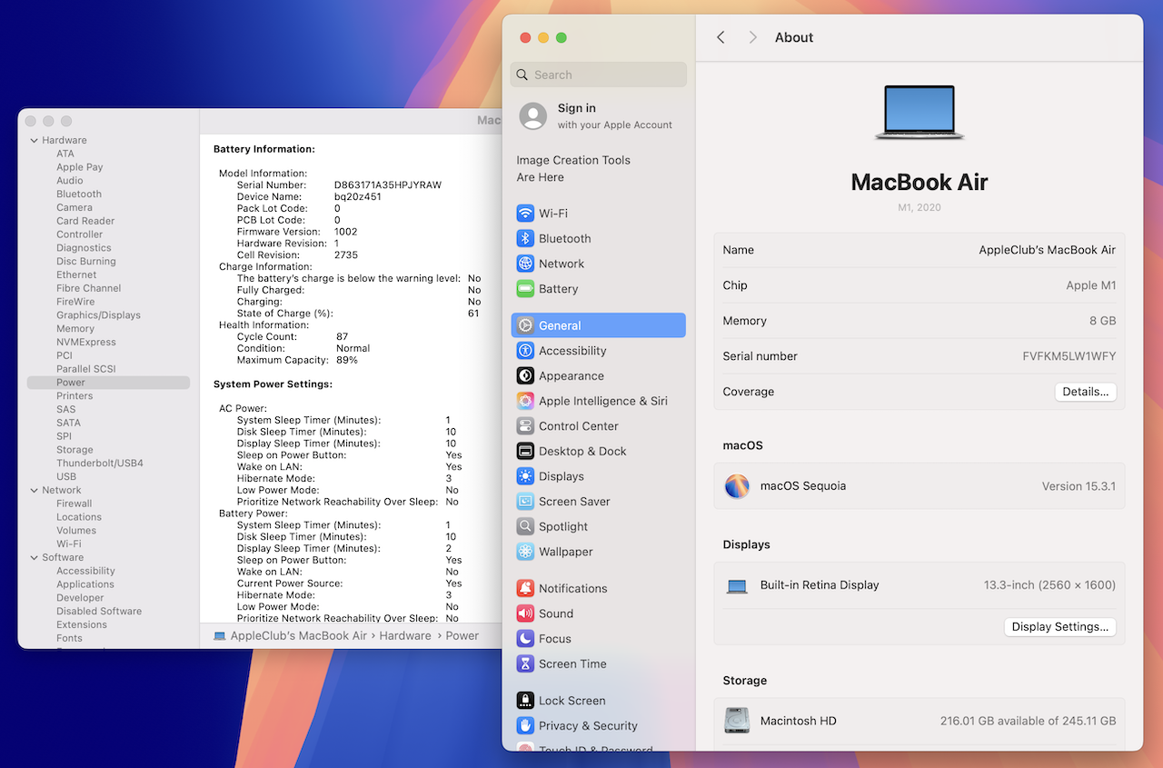This screenshot has height=768, width=1163.
Task: Open Appearance settings icon
Action: (x=525, y=375)
